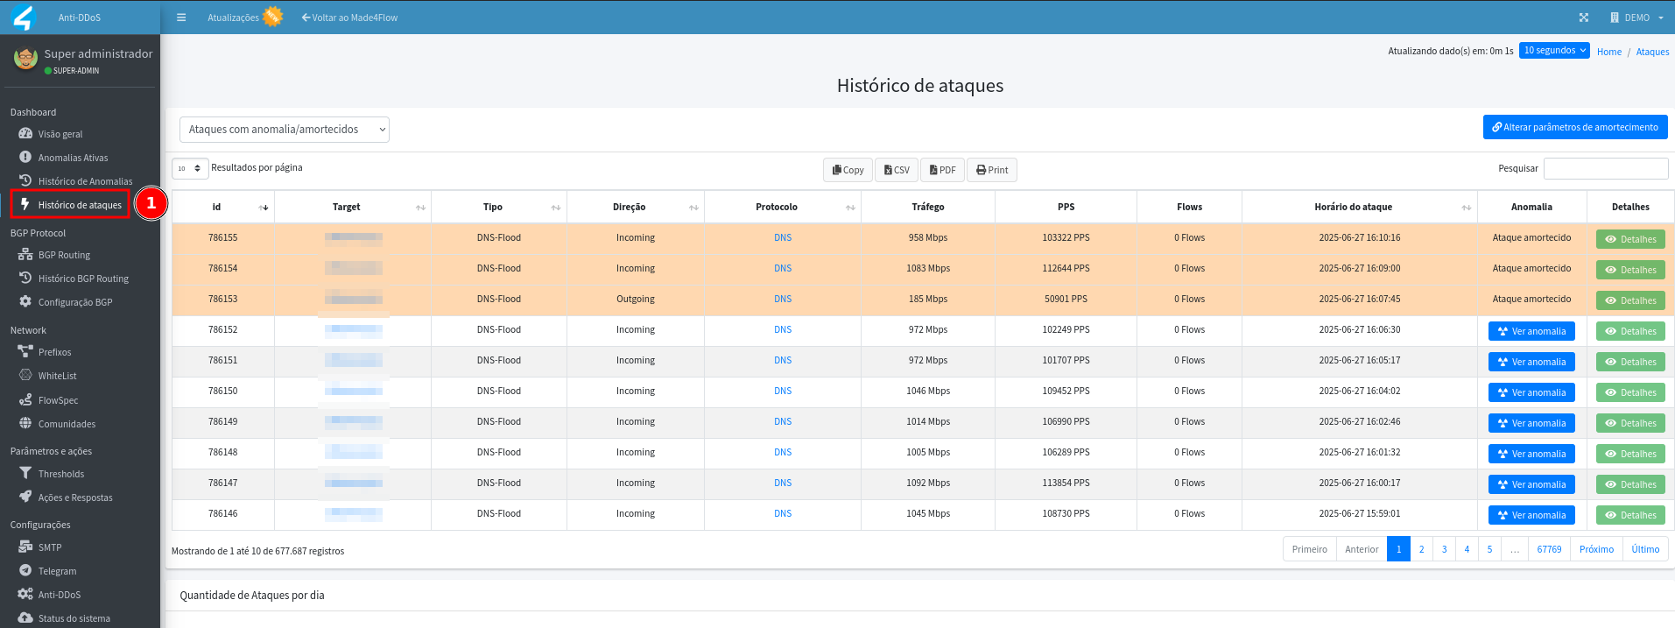Export table as PDF
The height and width of the screenshot is (628, 1675).
point(942,170)
